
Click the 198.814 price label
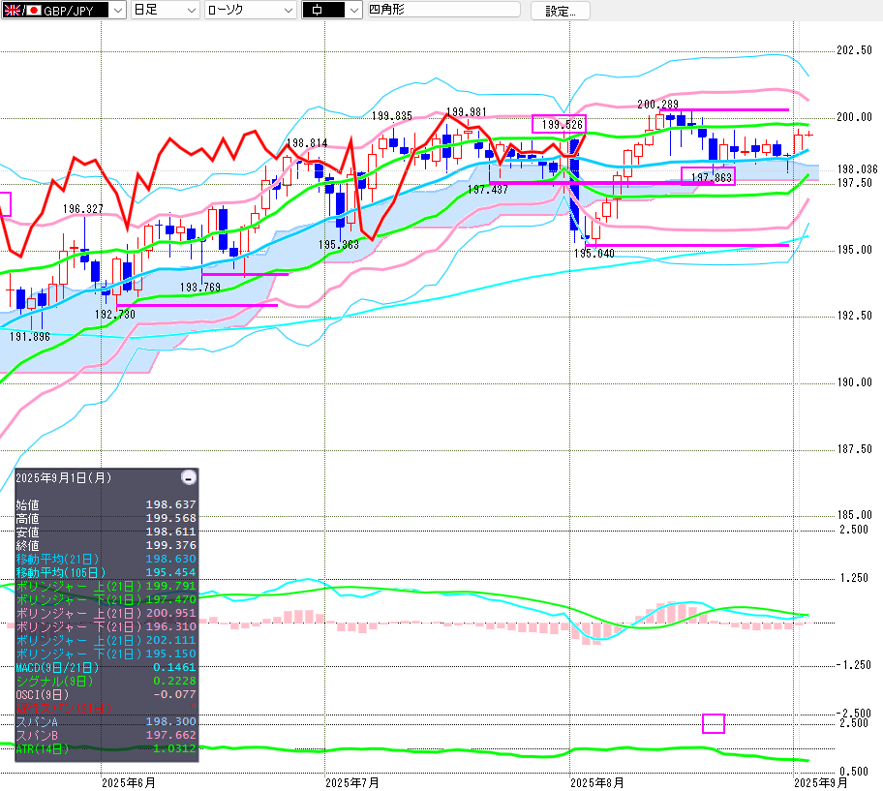coord(307,143)
